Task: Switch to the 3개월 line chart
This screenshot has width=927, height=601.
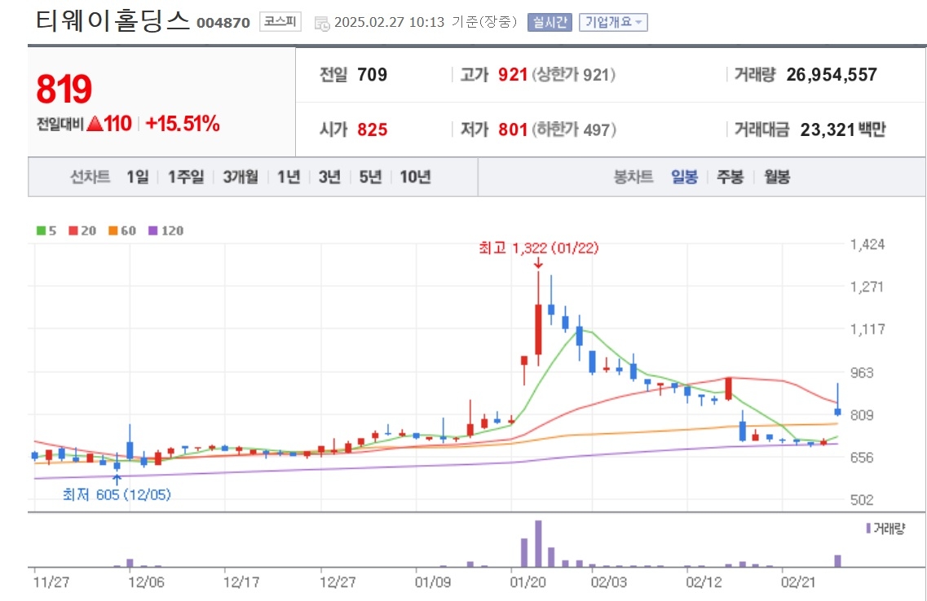Action: tap(241, 177)
